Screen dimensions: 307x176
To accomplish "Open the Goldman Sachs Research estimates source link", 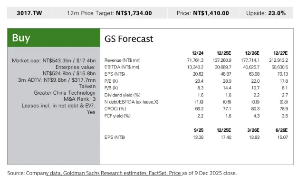I will (105, 173).
